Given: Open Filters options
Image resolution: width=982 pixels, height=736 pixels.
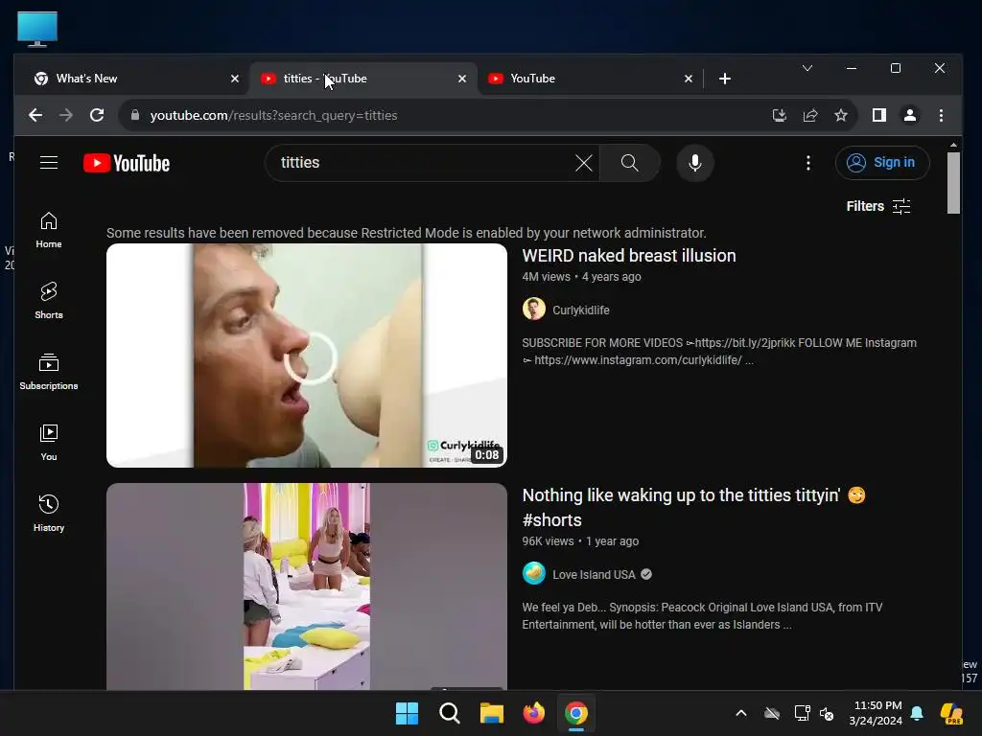Looking at the screenshot, I should 878,206.
